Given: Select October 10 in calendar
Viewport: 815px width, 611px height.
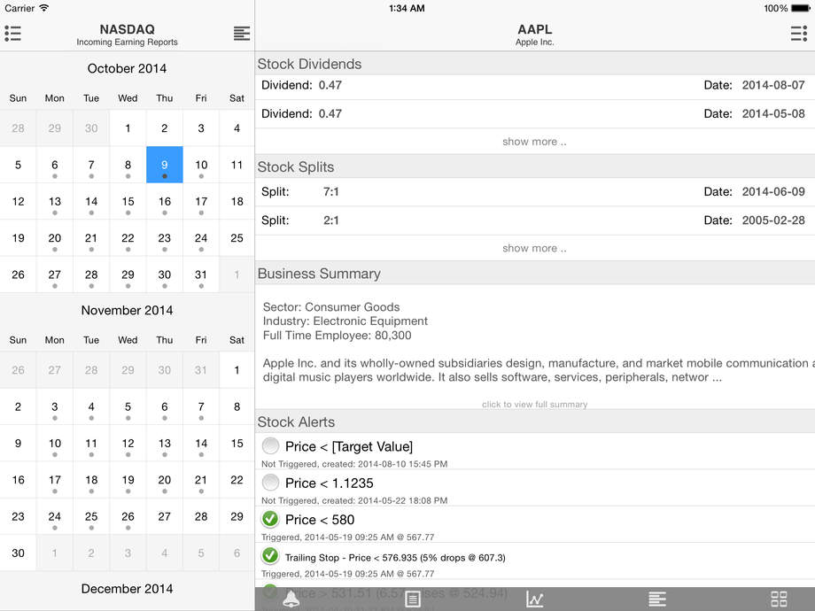Looking at the screenshot, I should point(201,165).
